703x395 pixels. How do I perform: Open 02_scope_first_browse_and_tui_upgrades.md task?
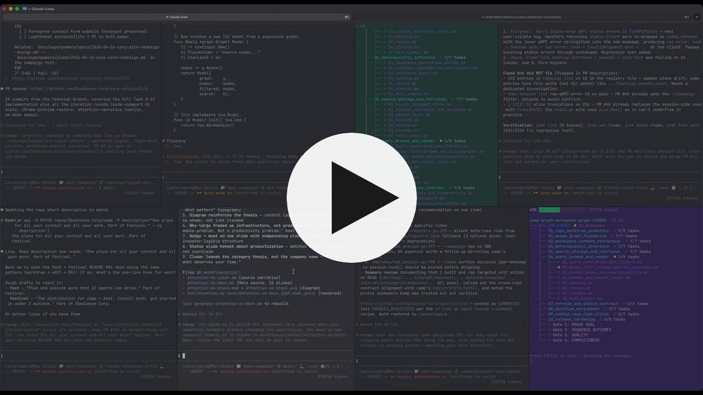[610, 267]
